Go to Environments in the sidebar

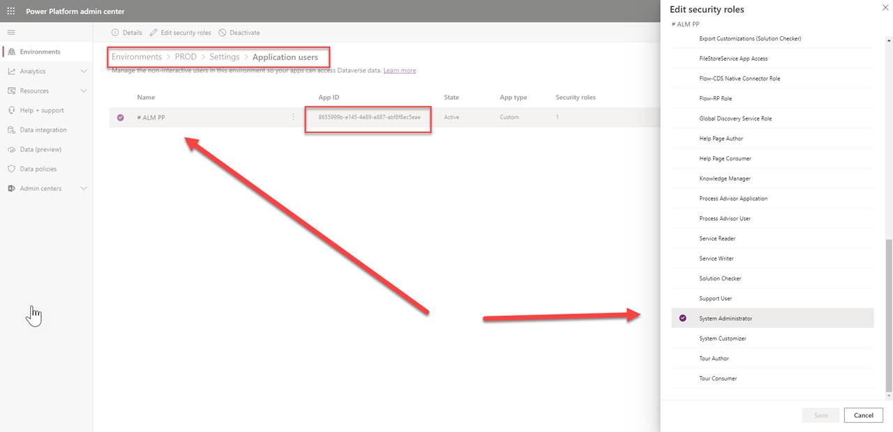pyautogui.click(x=40, y=52)
